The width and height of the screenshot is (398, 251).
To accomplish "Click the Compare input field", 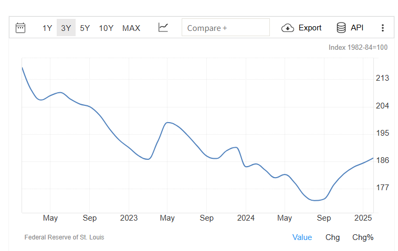I will point(225,28).
